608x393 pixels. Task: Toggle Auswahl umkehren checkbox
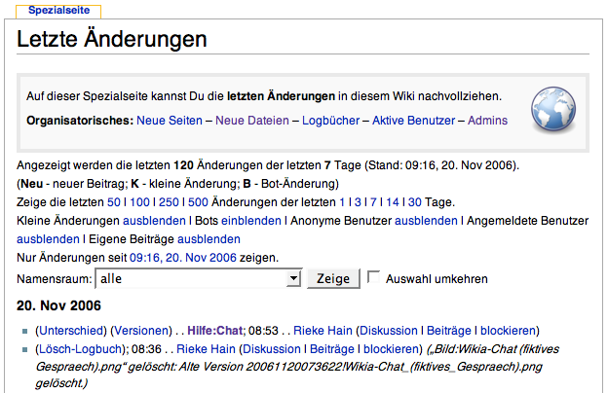point(373,277)
